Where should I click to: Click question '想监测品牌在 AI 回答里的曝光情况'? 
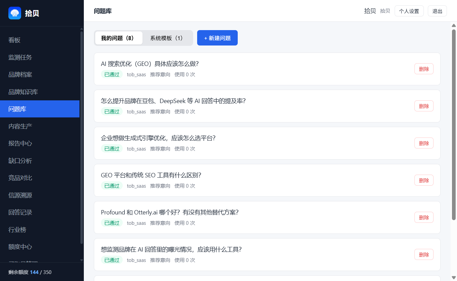point(171,250)
